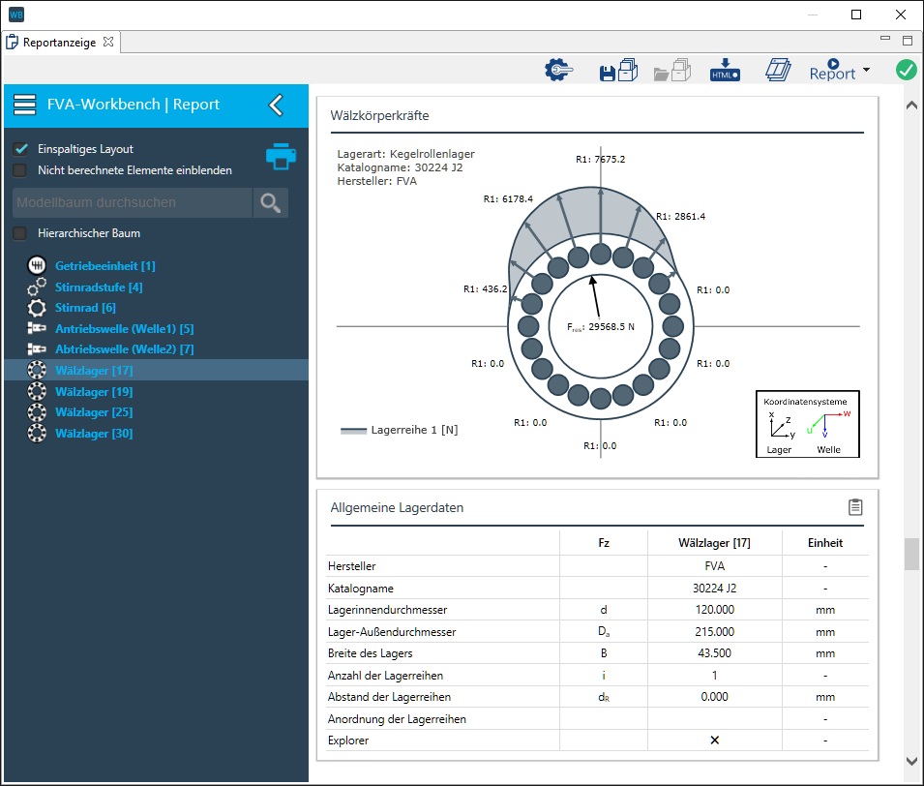Open the Report dropdown arrow

[866, 71]
